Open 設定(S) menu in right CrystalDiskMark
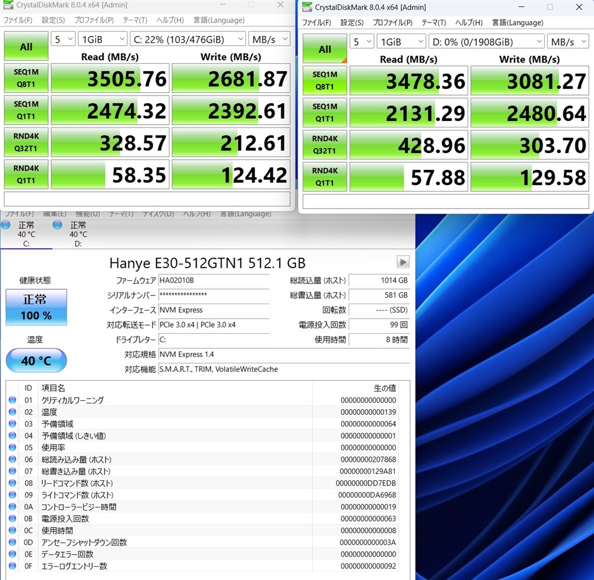This screenshot has height=580, width=594. (x=352, y=23)
